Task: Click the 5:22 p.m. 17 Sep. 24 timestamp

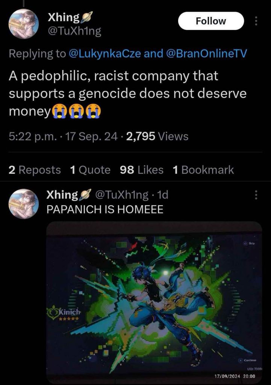Action: point(63,136)
